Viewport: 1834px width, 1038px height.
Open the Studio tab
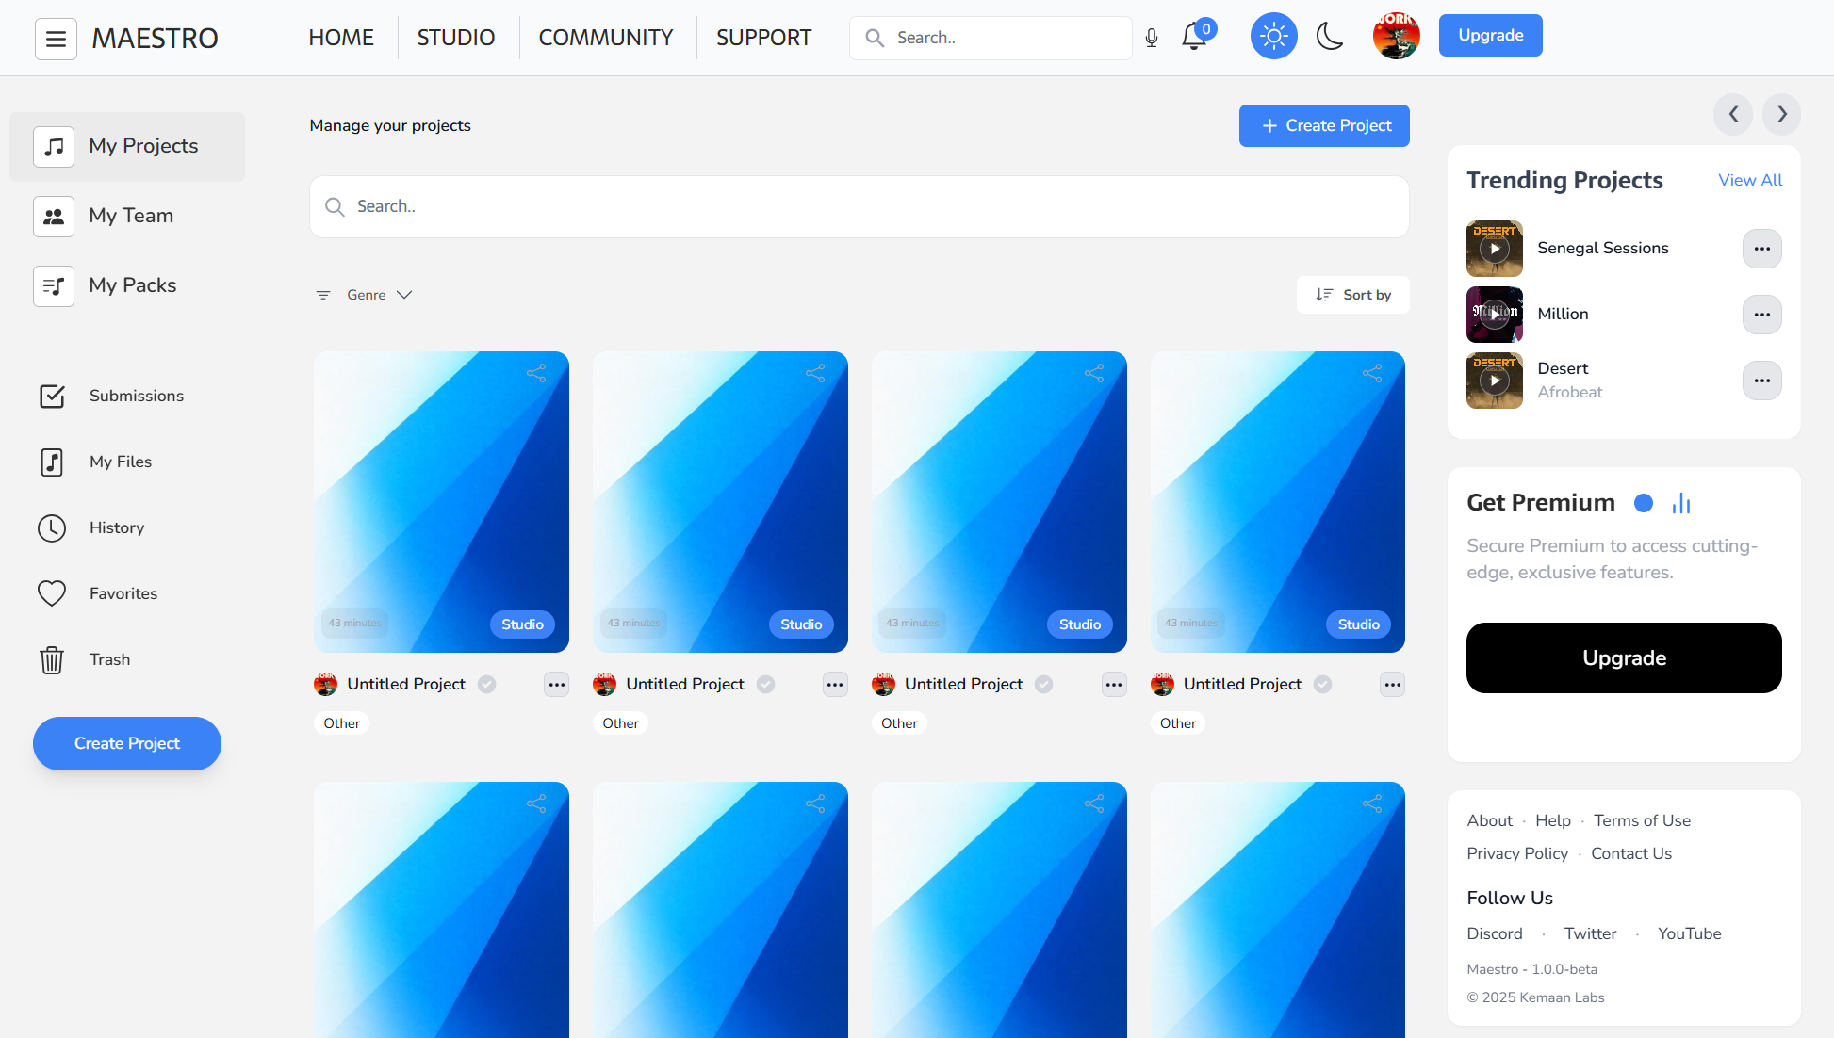455,37
